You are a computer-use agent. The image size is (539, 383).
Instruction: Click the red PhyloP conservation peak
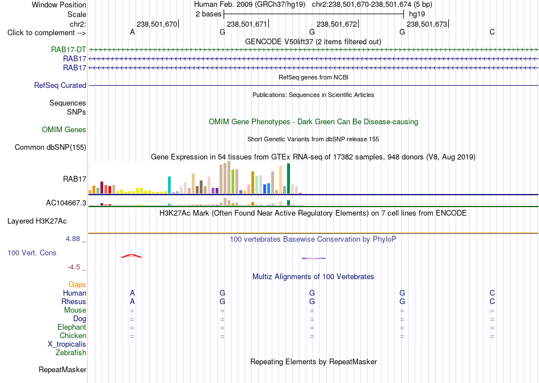point(132,256)
